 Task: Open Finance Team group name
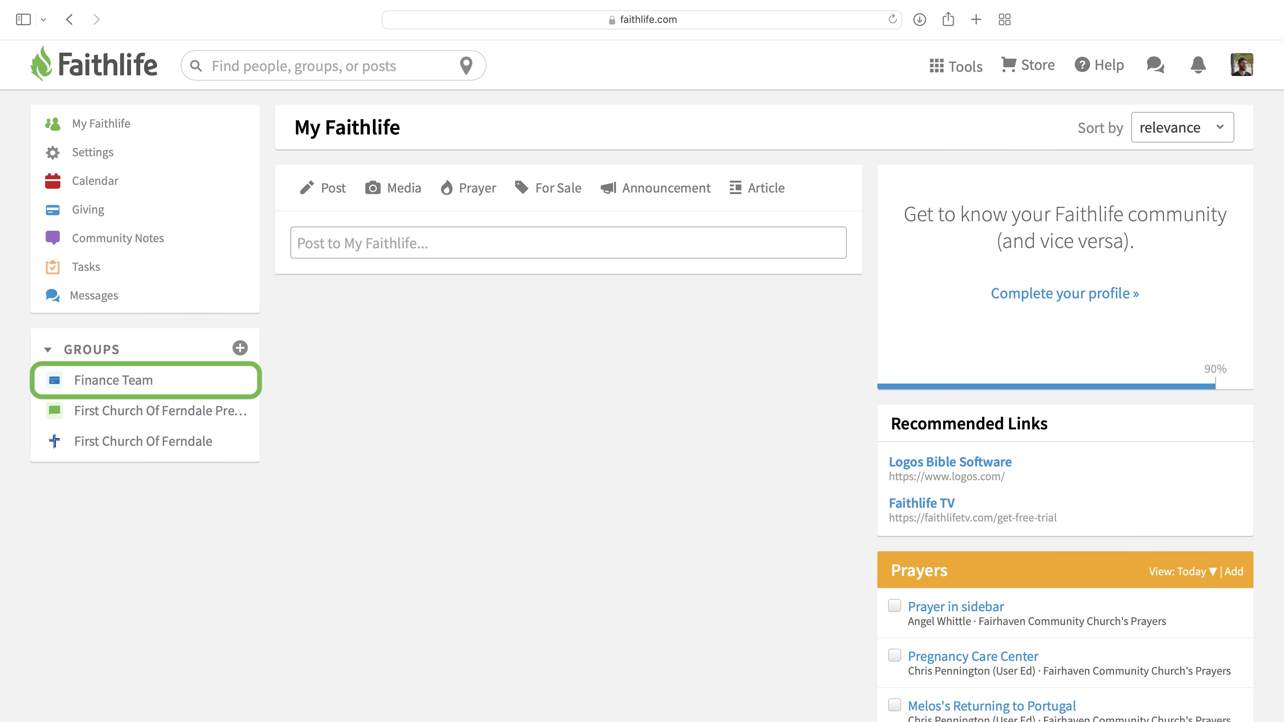click(113, 380)
